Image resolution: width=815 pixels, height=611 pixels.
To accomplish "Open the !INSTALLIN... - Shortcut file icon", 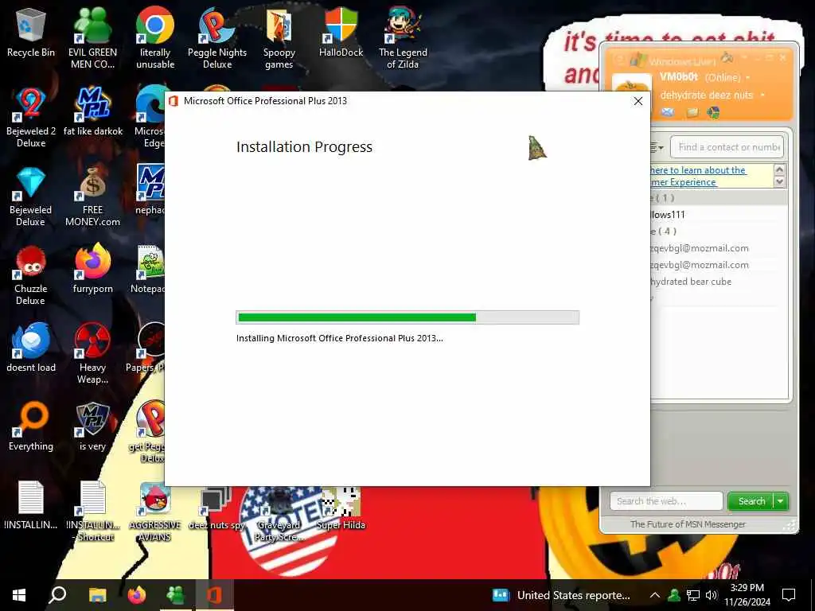I will point(92,512).
